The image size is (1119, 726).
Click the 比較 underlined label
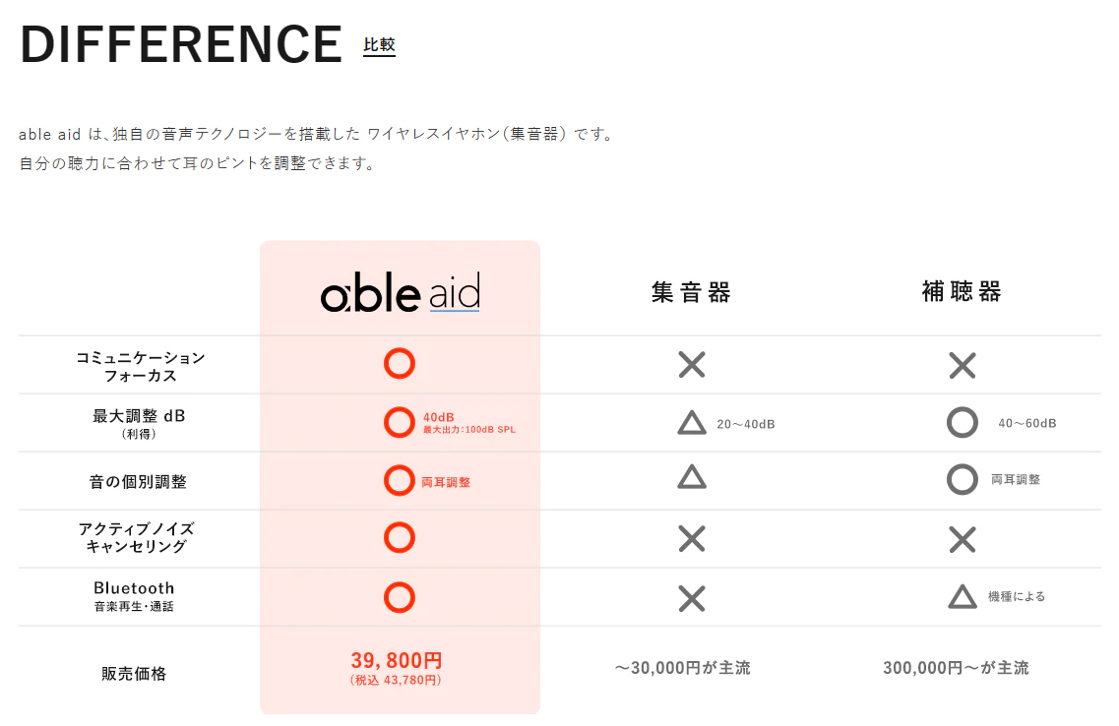(x=379, y=45)
